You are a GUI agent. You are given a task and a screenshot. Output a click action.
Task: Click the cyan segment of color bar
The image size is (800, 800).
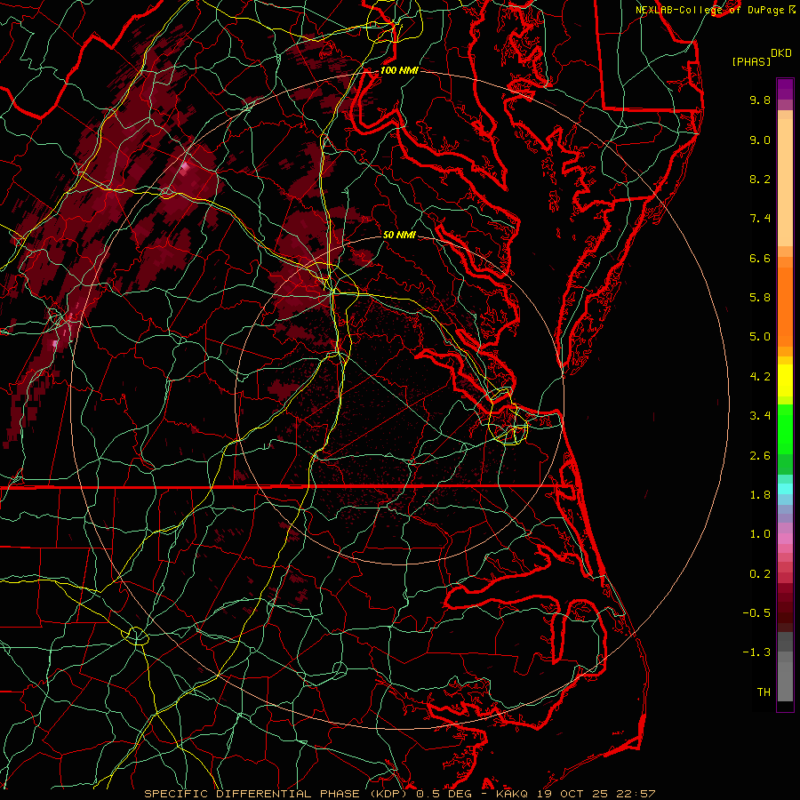point(785,489)
